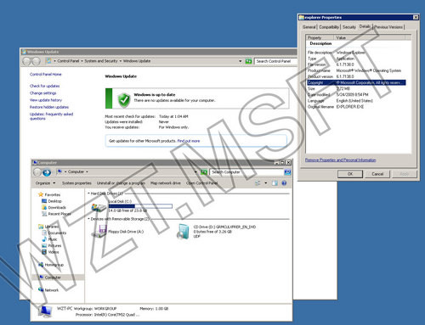Click Cancel in explorer Properties

(x=377, y=174)
